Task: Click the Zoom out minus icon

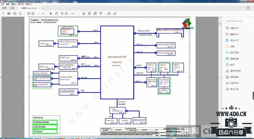Action: click(x=62, y=13)
